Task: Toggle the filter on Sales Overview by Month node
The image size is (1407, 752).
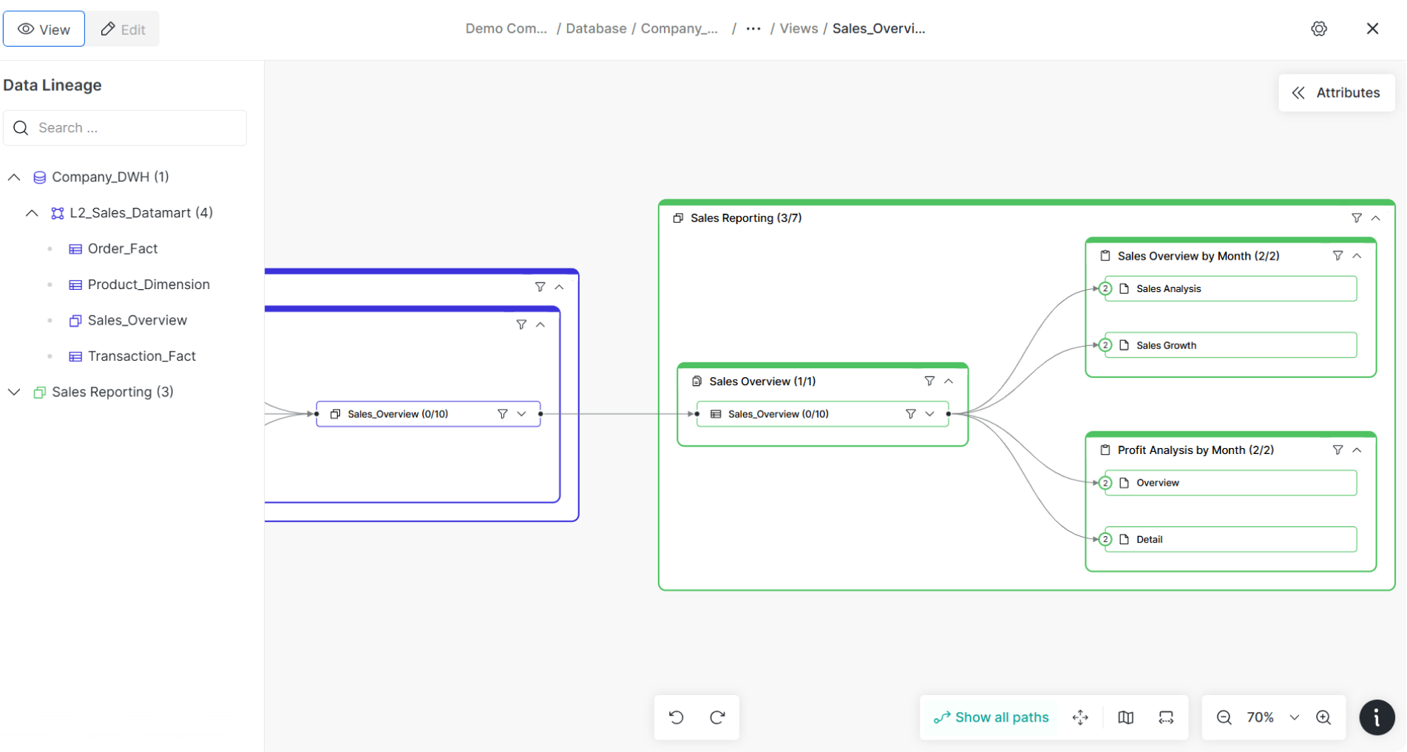Action: click(1338, 255)
